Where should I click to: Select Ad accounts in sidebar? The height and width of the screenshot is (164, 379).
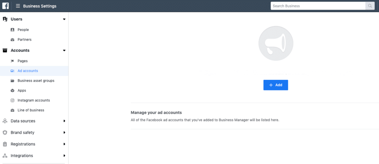[28, 71]
